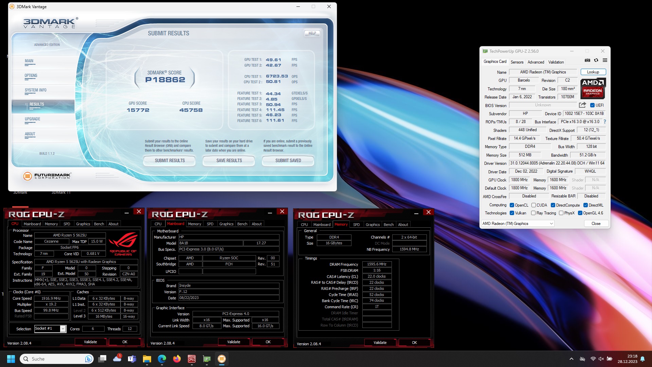
Task: Click Validate in the CPU tab CPU-Z window
Action: tap(90, 342)
